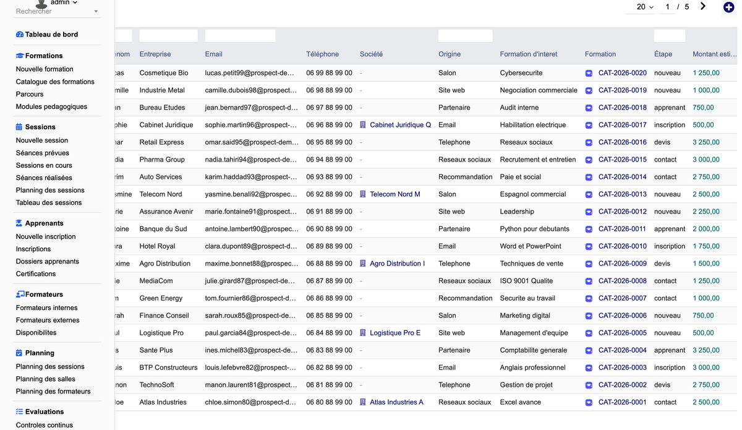Screen dimensions: 742x430
Task: Click the email cell lucas.petit99@prospect
Action: pyautogui.click(x=250, y=73)
